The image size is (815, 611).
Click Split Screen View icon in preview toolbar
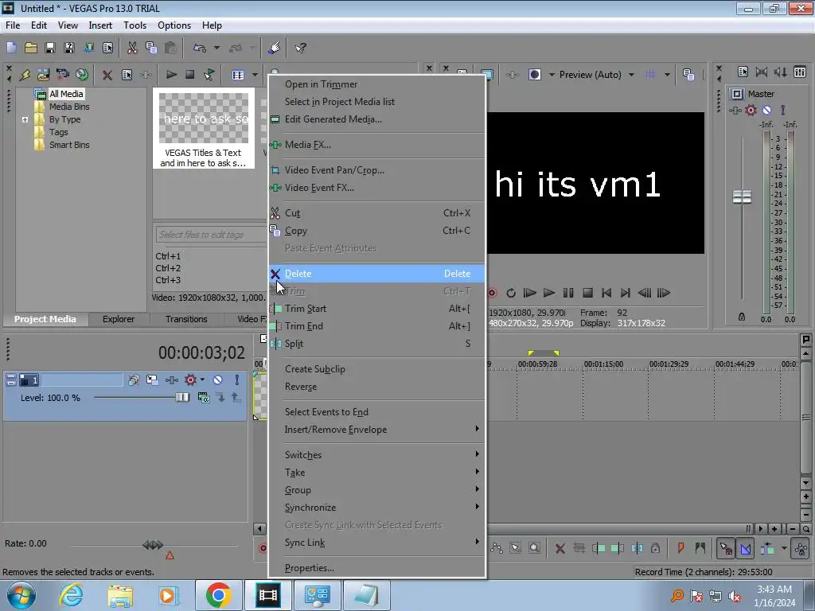pyautogui.click(x=535, y=75)
